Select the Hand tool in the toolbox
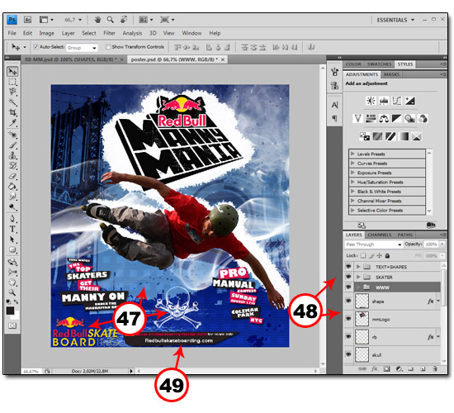 point(12,282)
